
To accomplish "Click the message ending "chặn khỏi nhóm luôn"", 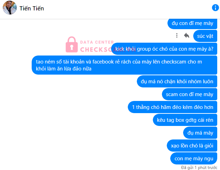I will click(177, 82).
